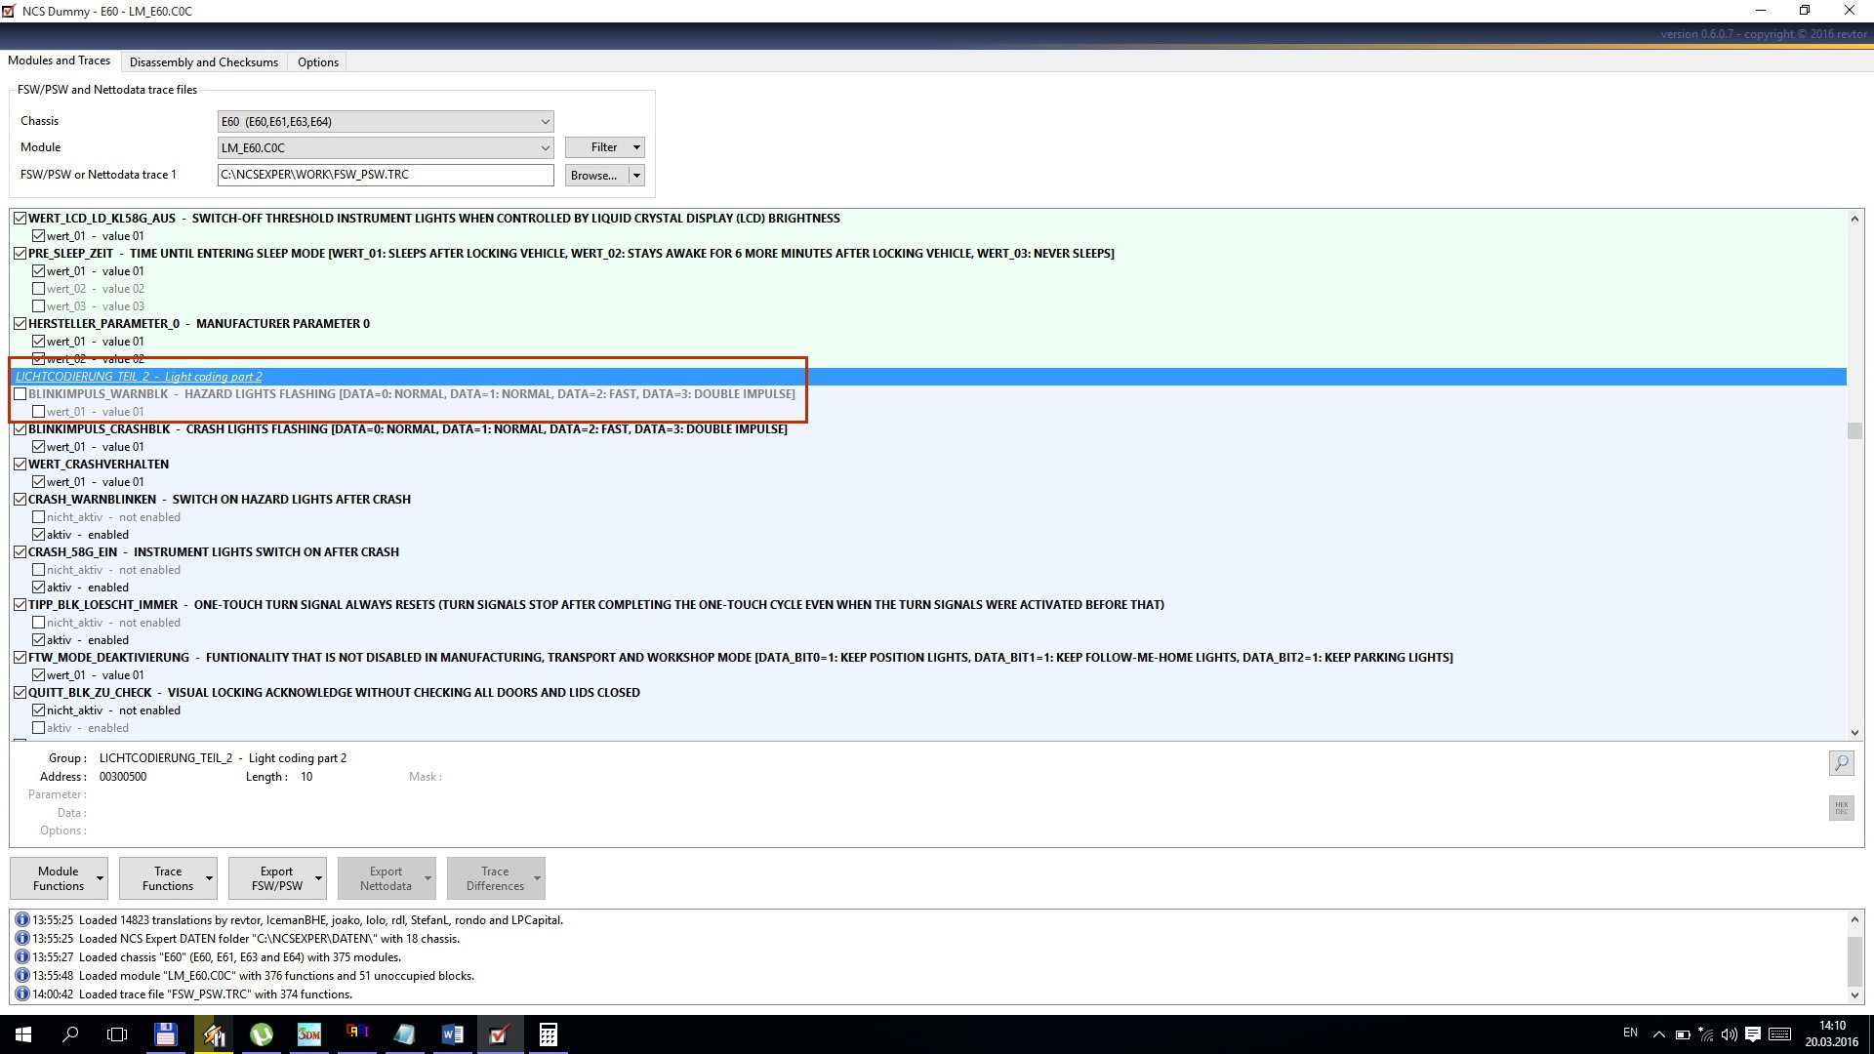Click Browse button for trace file
Image resolution: width=1874 pixels, height=1054 pixels.
pyautogui.click(x=594, y=175)
